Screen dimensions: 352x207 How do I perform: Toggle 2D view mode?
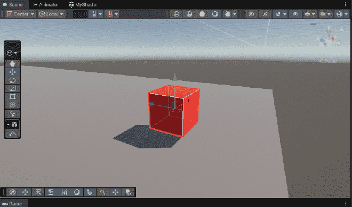point(251,14)
